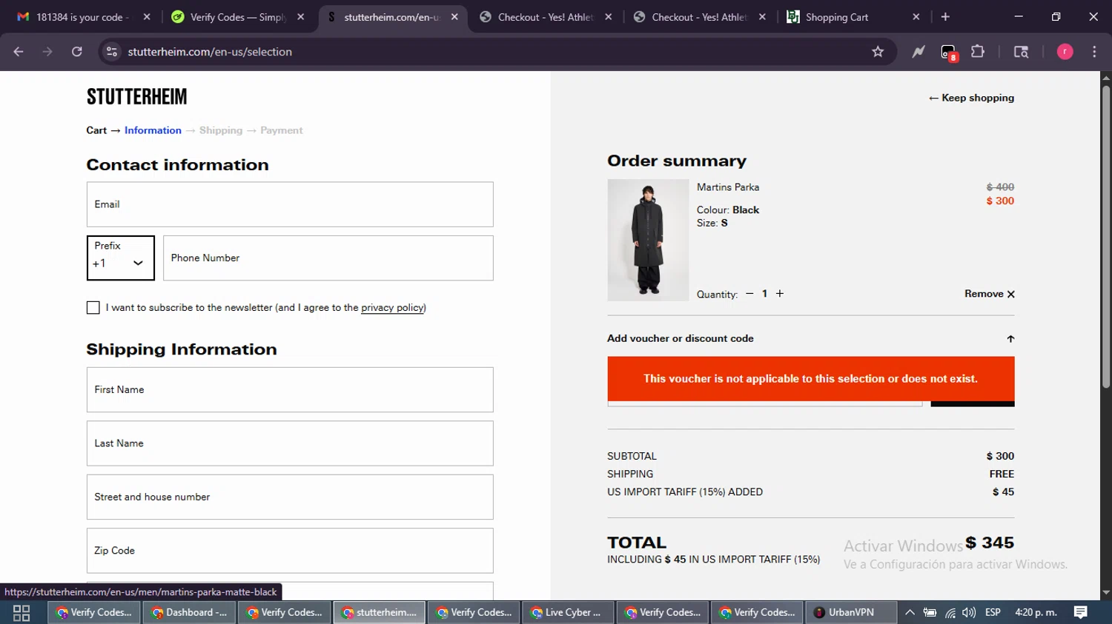Open the Martins Parka product thumbnail
The height and width of the screenshot is (624, 1112).
(648, 240)
